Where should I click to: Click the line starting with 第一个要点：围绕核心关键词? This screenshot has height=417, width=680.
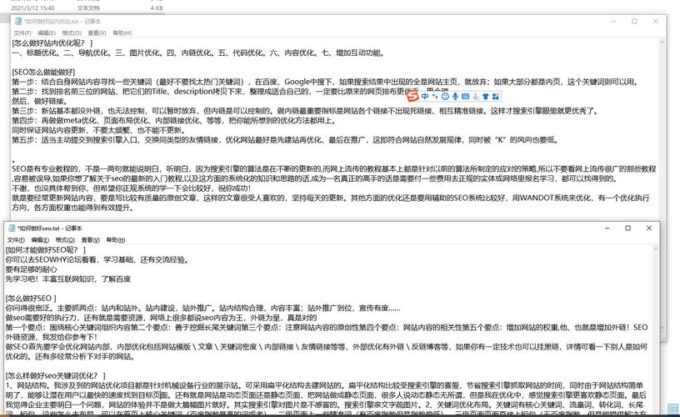[327, 328]
